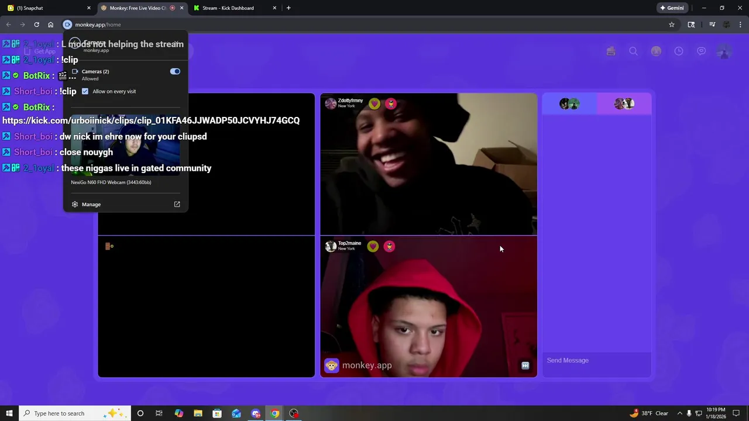Open the Chrome three-dot menu
Image resolution: width=749 pixels, height=421 pixels.
[x=741, y=25]
